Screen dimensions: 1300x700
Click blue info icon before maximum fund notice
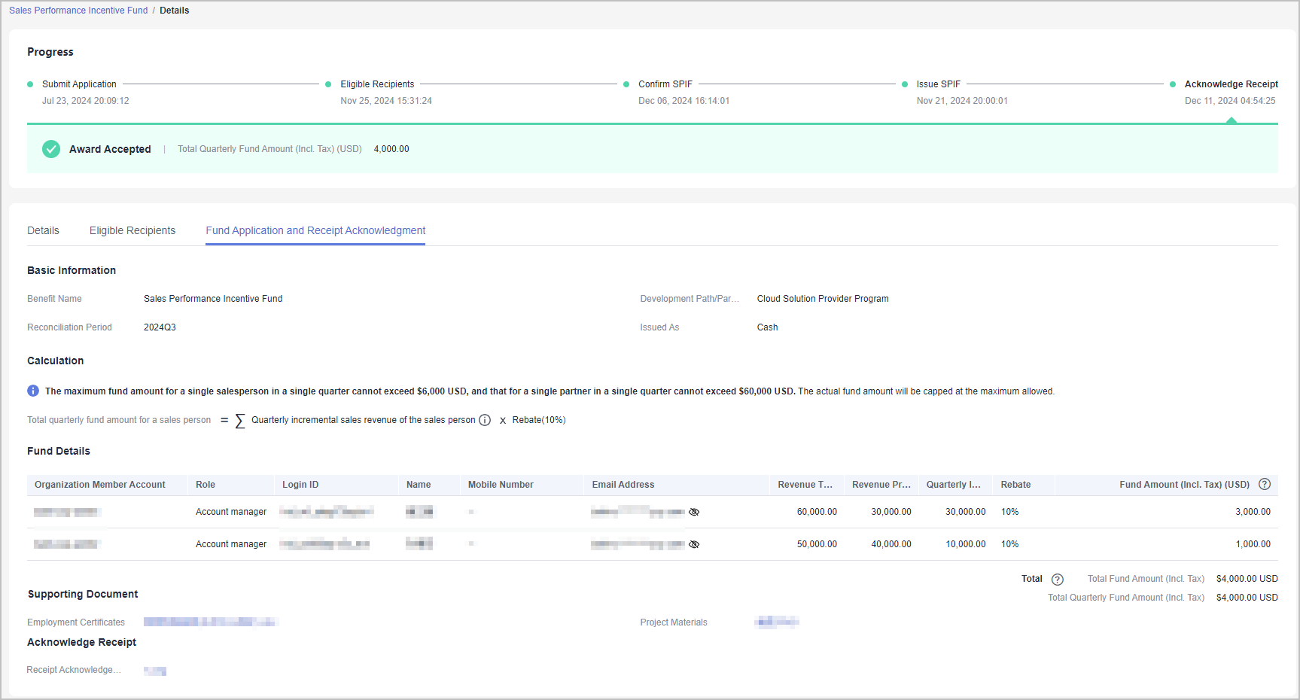click(x=33, y=391)
